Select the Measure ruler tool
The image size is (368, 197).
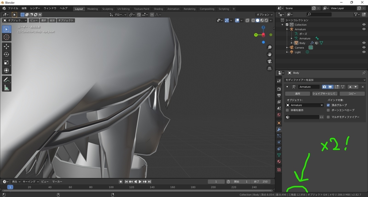(6, 88)
